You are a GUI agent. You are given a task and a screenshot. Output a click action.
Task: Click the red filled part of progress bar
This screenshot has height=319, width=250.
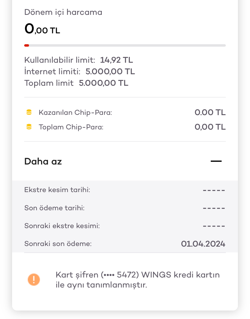pos(27,45)
